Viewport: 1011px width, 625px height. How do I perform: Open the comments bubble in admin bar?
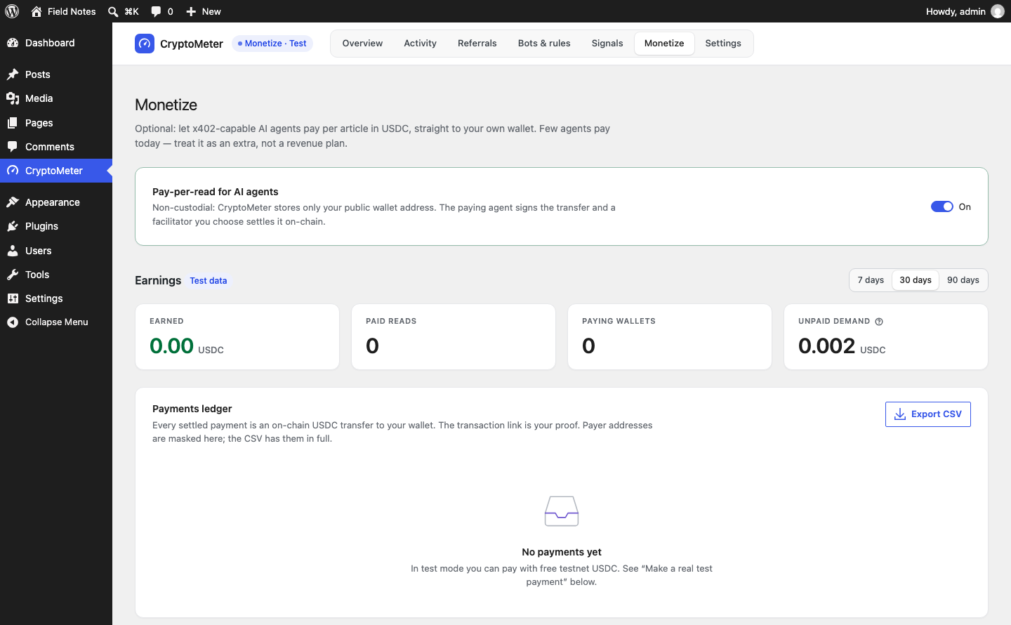tap(156, 11)
